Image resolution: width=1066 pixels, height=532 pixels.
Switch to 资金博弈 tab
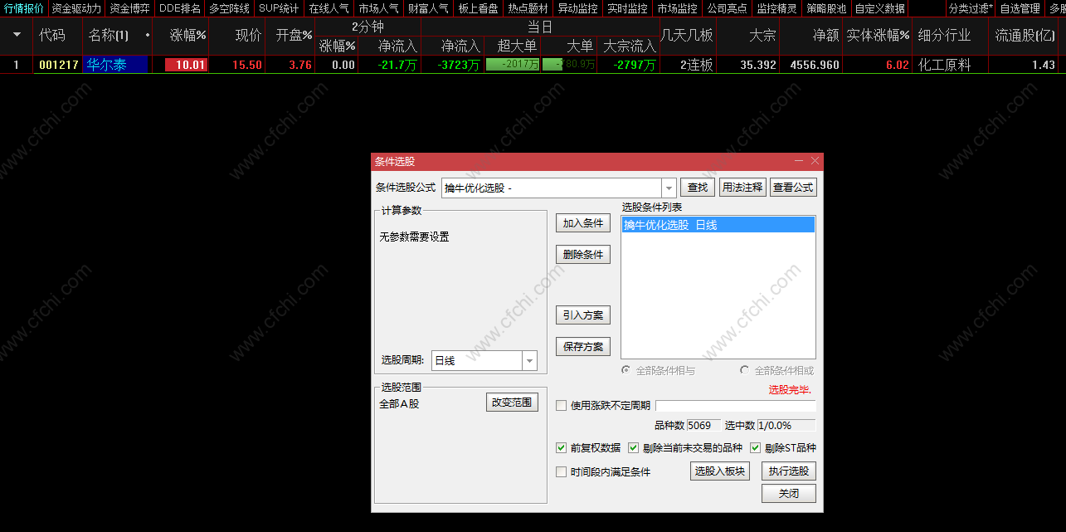[x=129, y=8]
